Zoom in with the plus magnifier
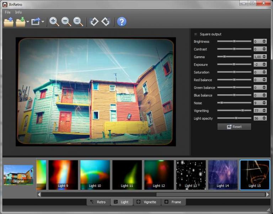Screen dimensions: 273x214 (54, 22)
